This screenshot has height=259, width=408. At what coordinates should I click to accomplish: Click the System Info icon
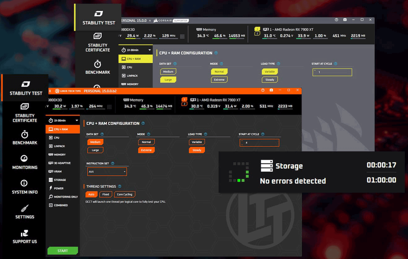click(x=24, y=183)
